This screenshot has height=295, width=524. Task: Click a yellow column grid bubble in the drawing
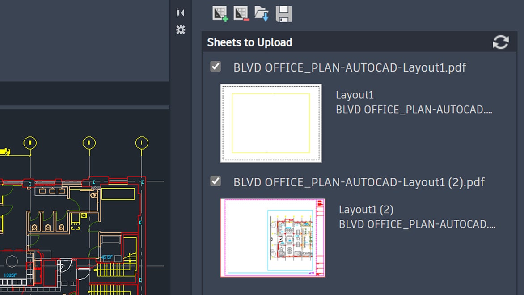click(88, 143)
